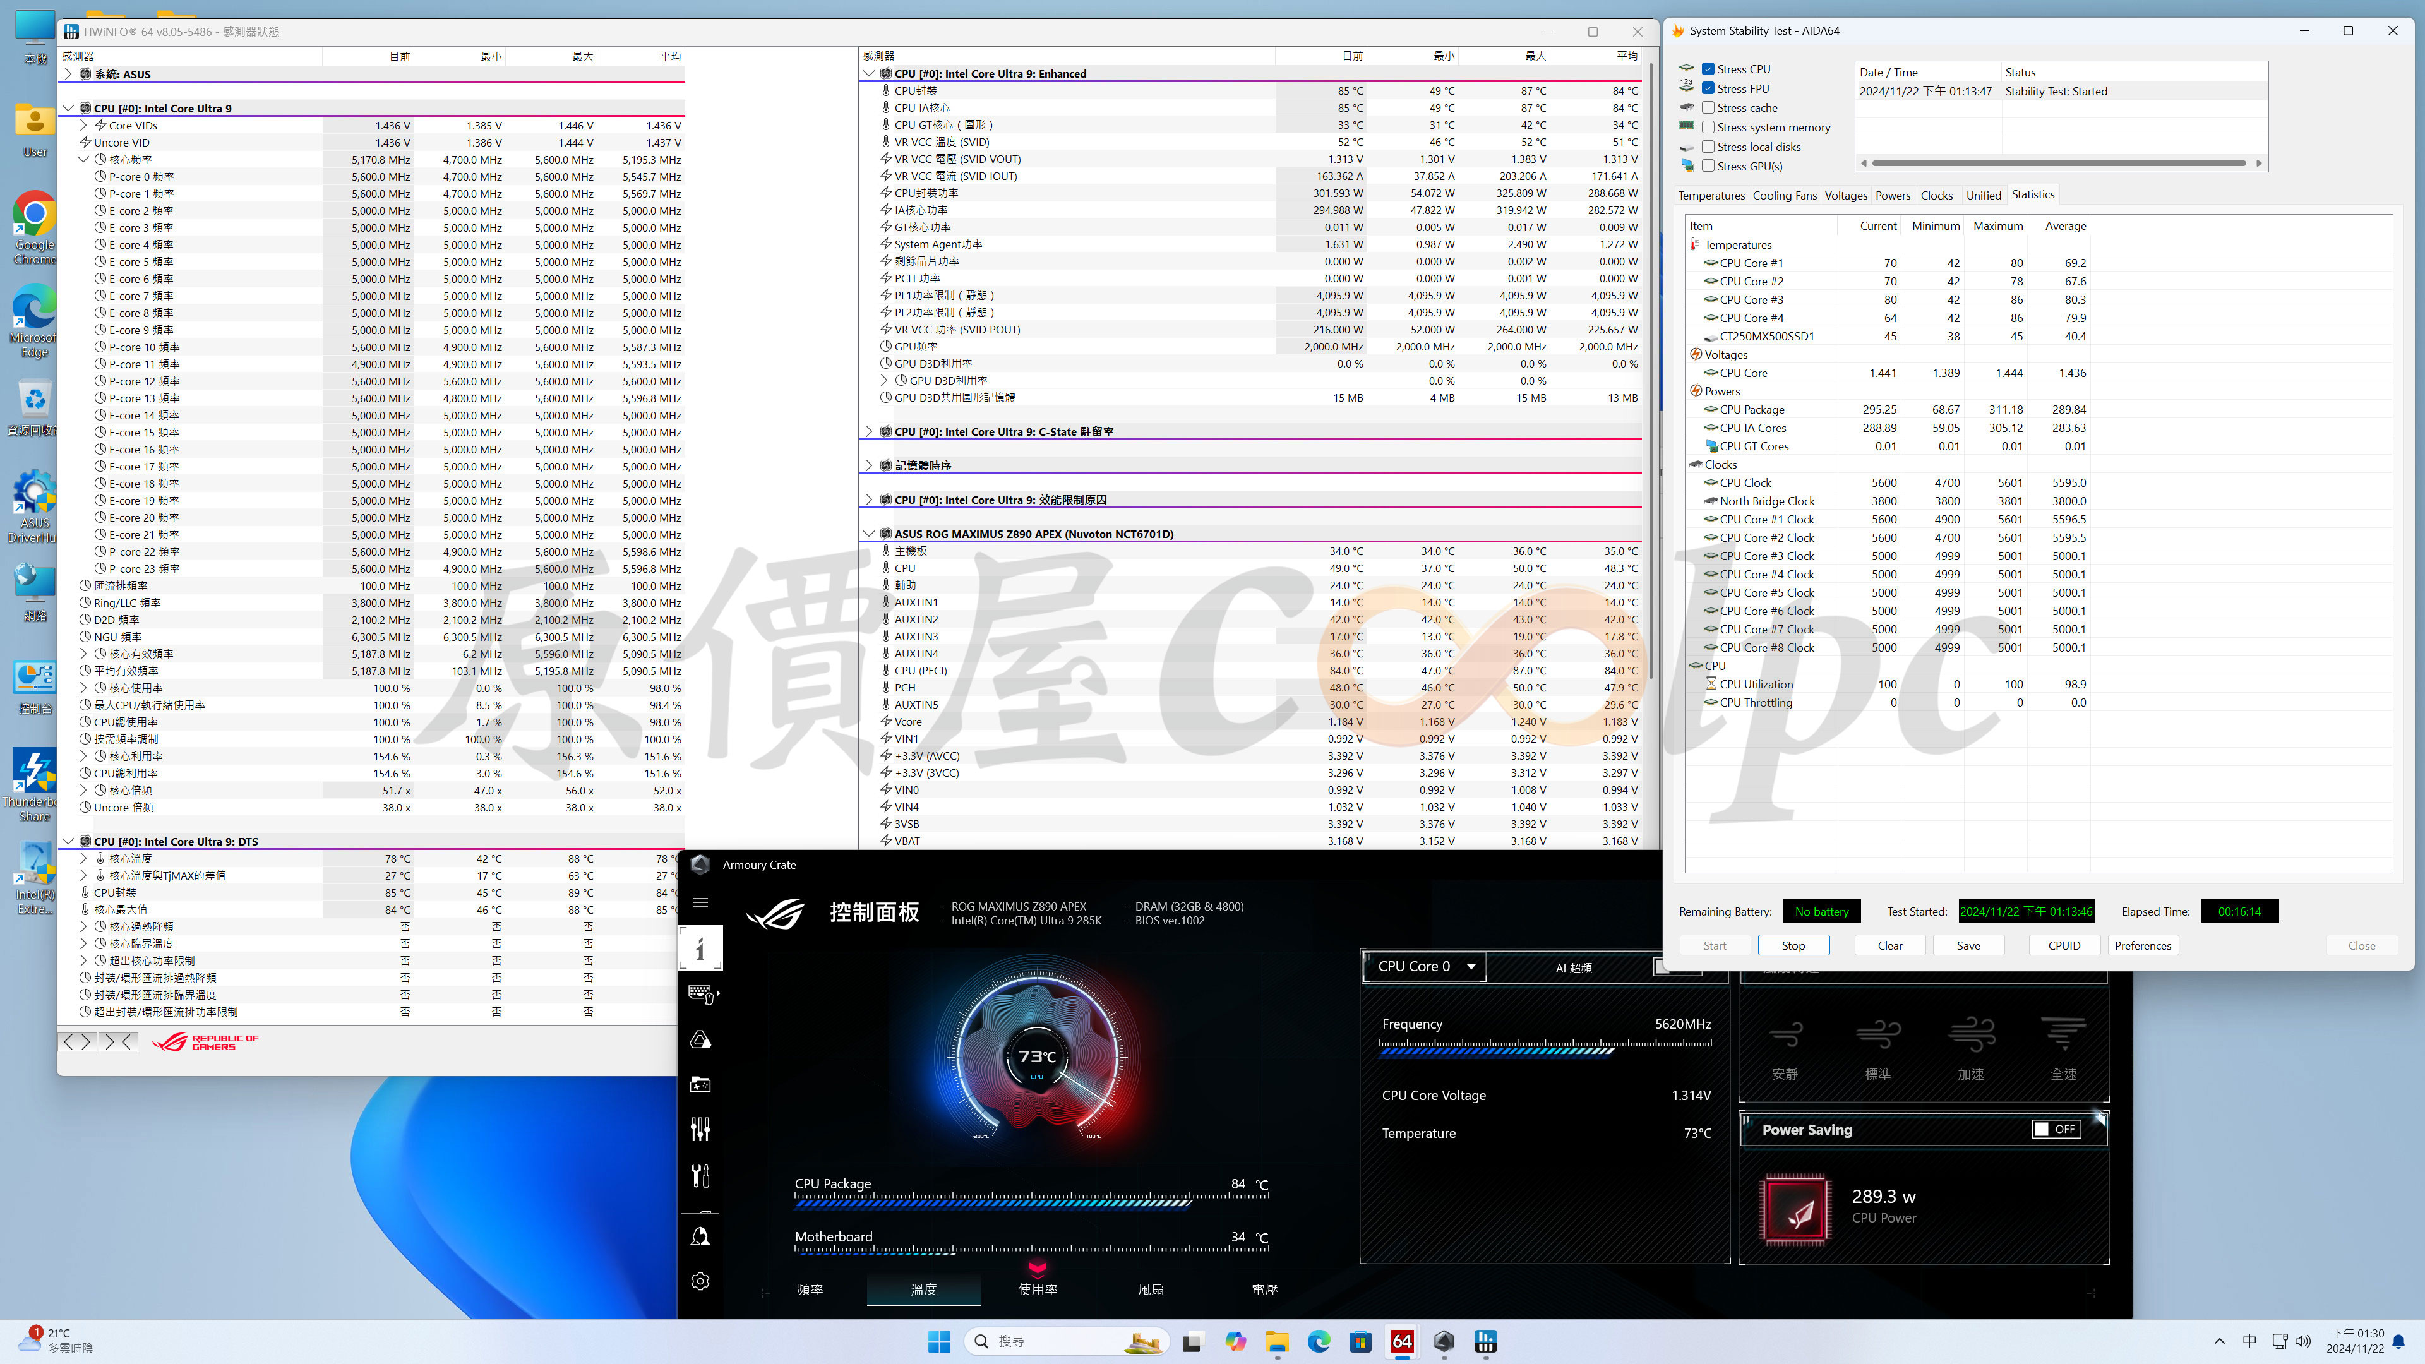
Task: Expand the 記憶體時序 sensor group
Action: click(x=868, y=465)
